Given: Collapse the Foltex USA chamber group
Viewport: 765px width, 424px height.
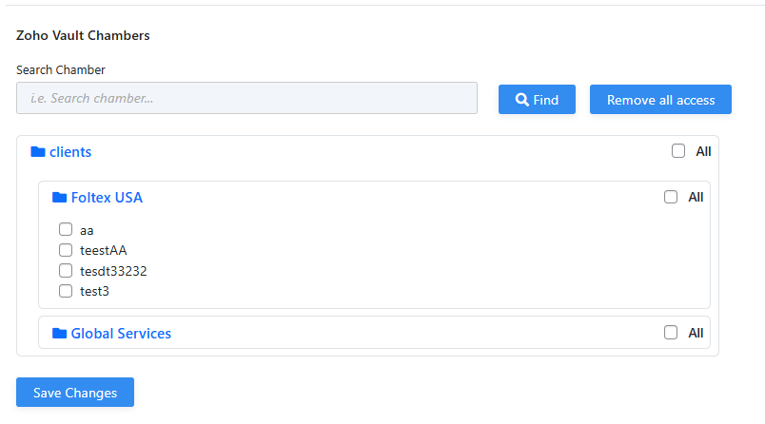Looking at the screenshot, I should (x=107, y=198).
